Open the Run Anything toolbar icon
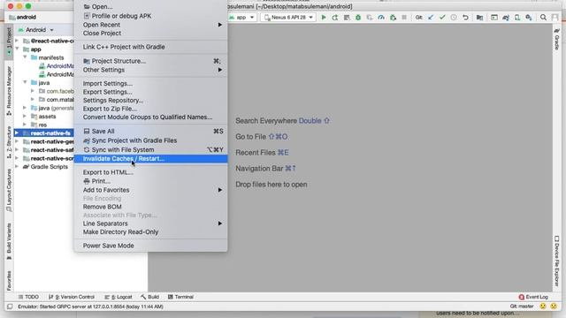Image resolution: width=566 pixels, height=318 pixels. (x=494, y=18)
